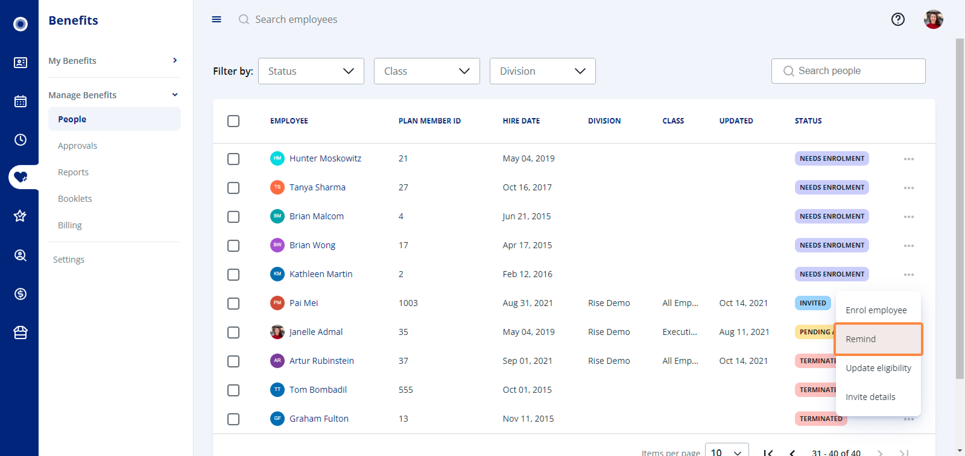This screenshot has width=965, height=456.
Task: Open the help question mark icon
Action: 897,19
